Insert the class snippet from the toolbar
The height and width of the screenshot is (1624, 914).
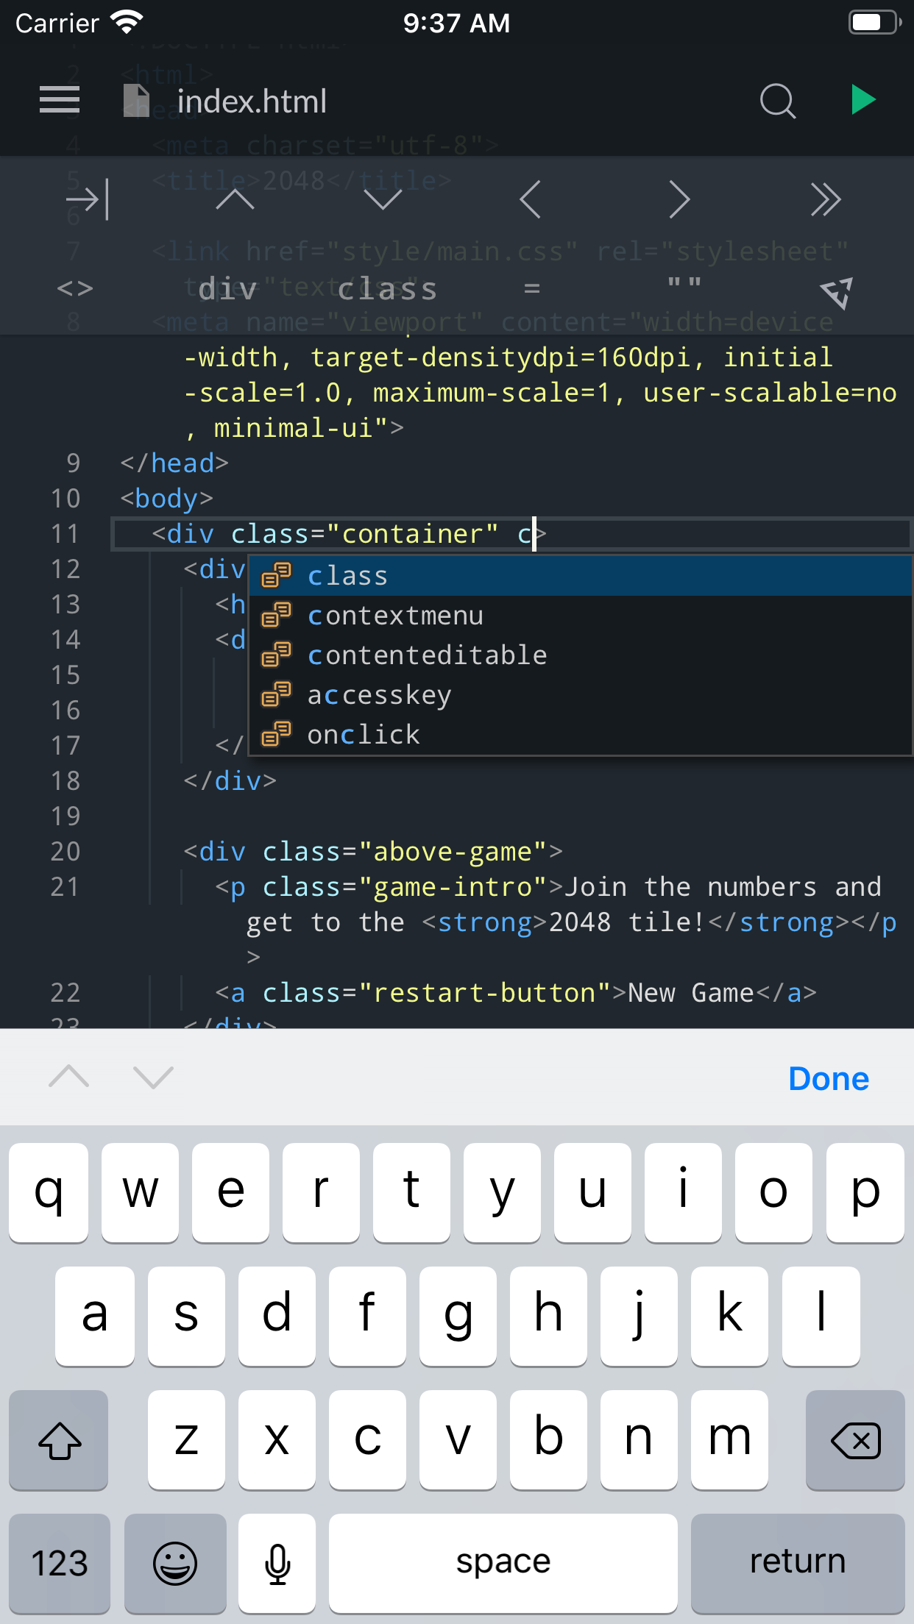coord(387,289)
